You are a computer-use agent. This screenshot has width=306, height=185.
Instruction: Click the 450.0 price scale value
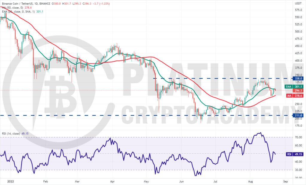point(299,46)
